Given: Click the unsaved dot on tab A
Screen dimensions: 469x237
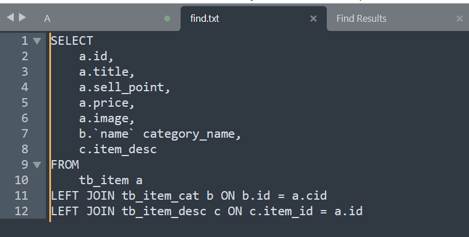Looking at the screenshot, I should pos(167,19).
